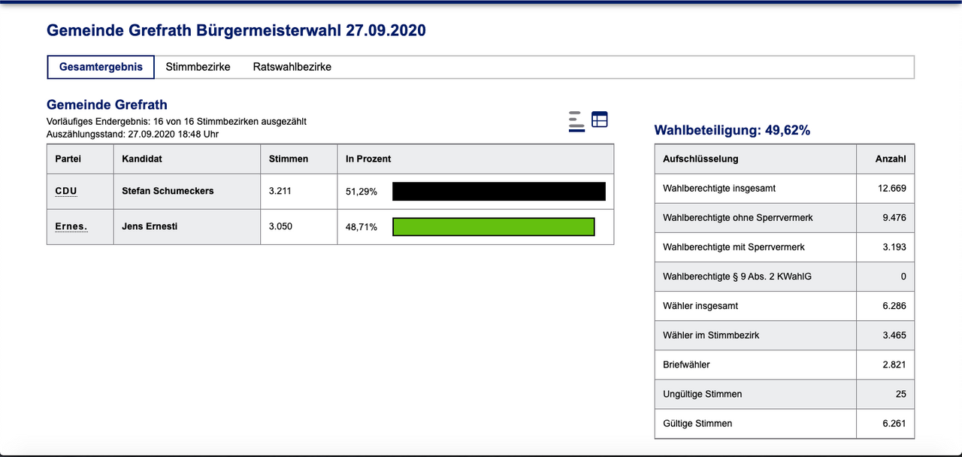The height and width of the screenshot is (457, 962).
Task: Click the green Ernesti percentage bar
Action: [493, 227]
